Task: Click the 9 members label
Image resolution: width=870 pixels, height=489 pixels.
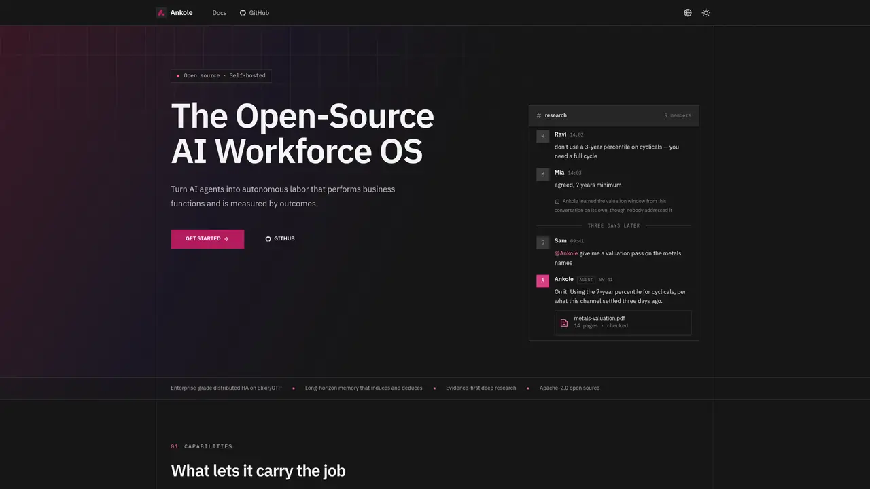Action: click(x=678, y=115)
